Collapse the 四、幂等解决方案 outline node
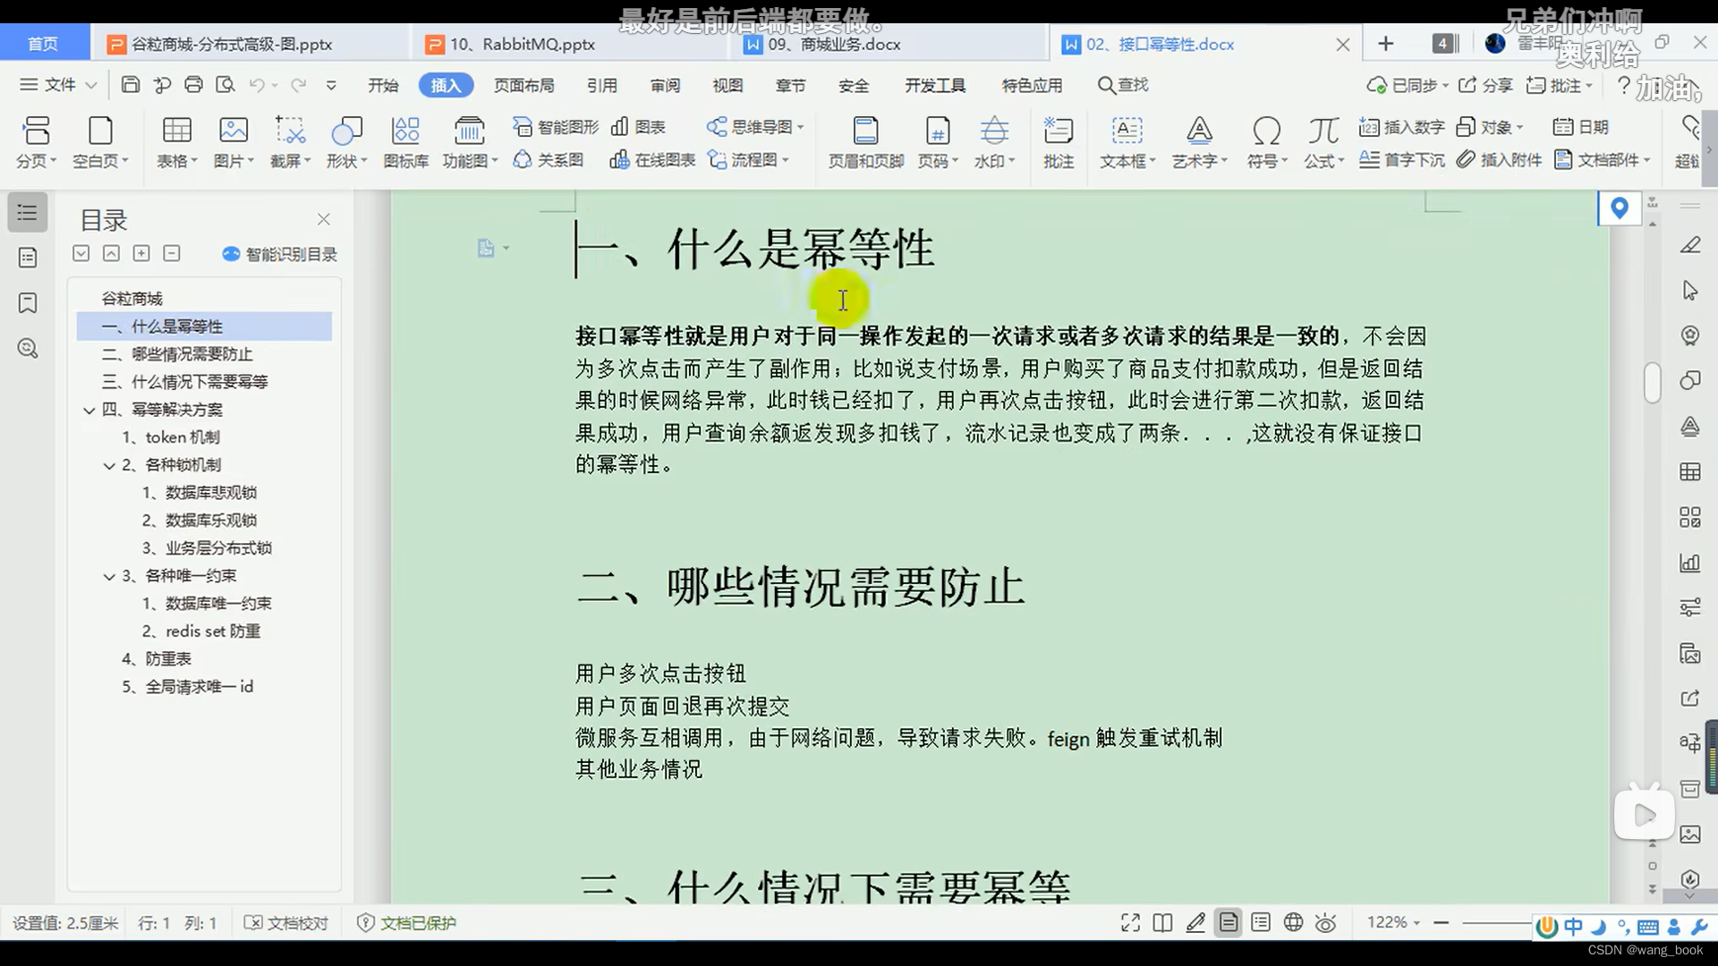This screenshot has height=966, width=1718. coord(89,410)
